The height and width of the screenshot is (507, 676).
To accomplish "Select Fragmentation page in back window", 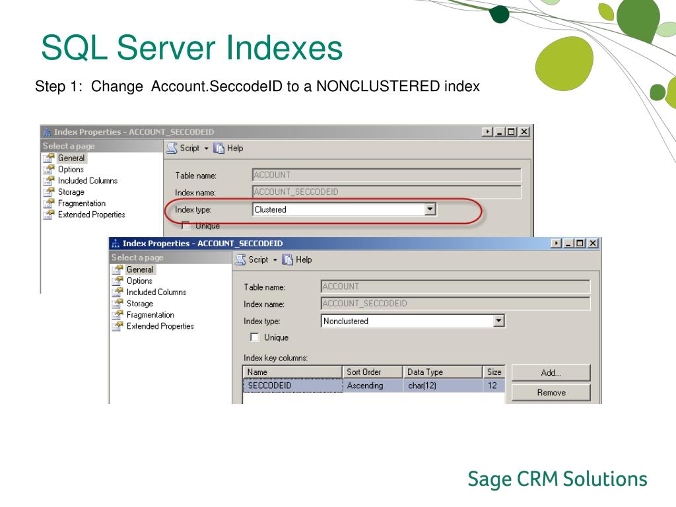I will [x=81, y=203].
